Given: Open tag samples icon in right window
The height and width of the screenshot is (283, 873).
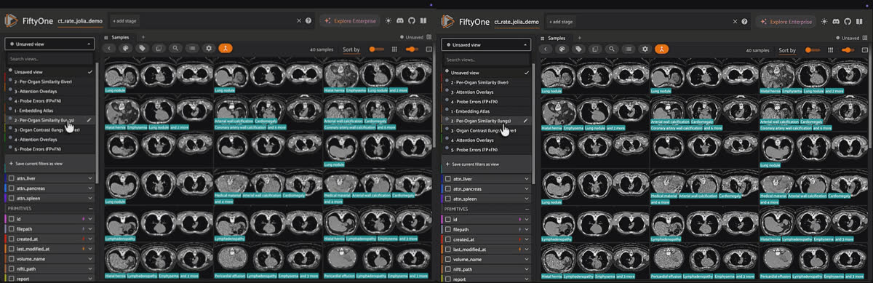Looking at the screenshot, I should coord(579,49).
